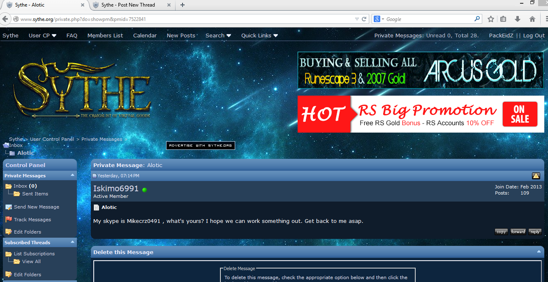Screen dimensions: 548x282
Task: Click the Send New Message envelope icon
Action: coord(8,207)
